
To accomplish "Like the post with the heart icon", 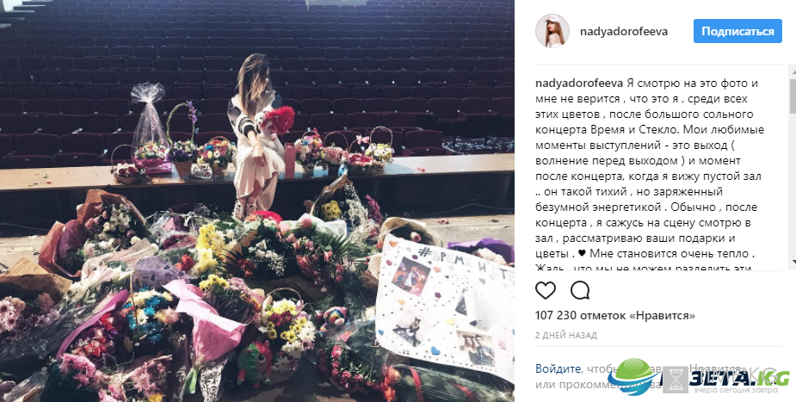I will [x=546, y=291].
